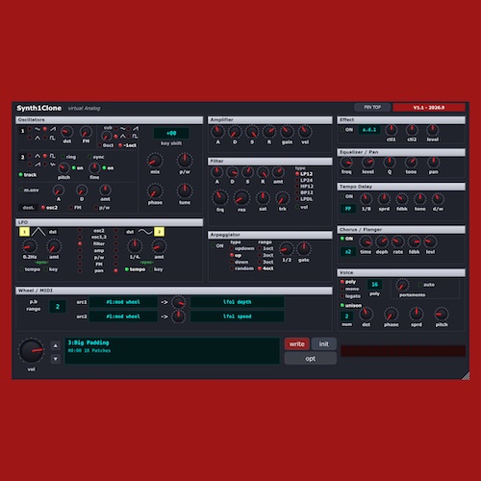Select the yellow LFO 1 button
This screenshot has width=481, height=481.
click(24, 232)
